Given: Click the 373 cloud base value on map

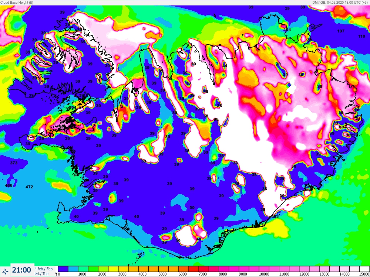Looking at the screenshot, I should (x=14, y=163).
